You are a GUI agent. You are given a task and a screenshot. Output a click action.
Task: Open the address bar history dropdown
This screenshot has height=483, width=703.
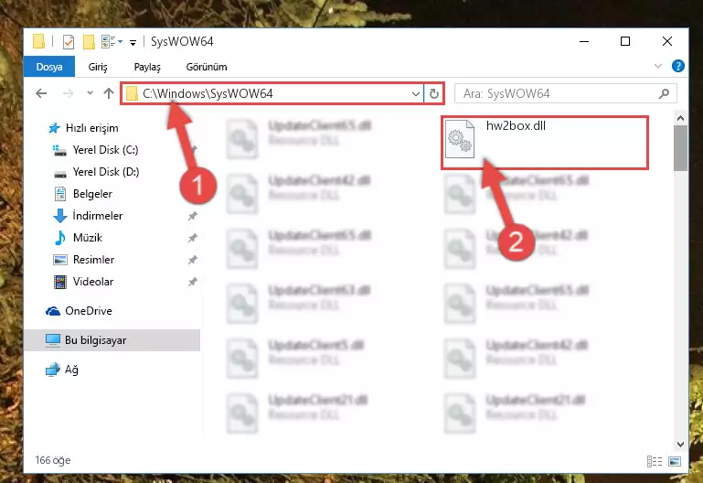tap(416, 93)
